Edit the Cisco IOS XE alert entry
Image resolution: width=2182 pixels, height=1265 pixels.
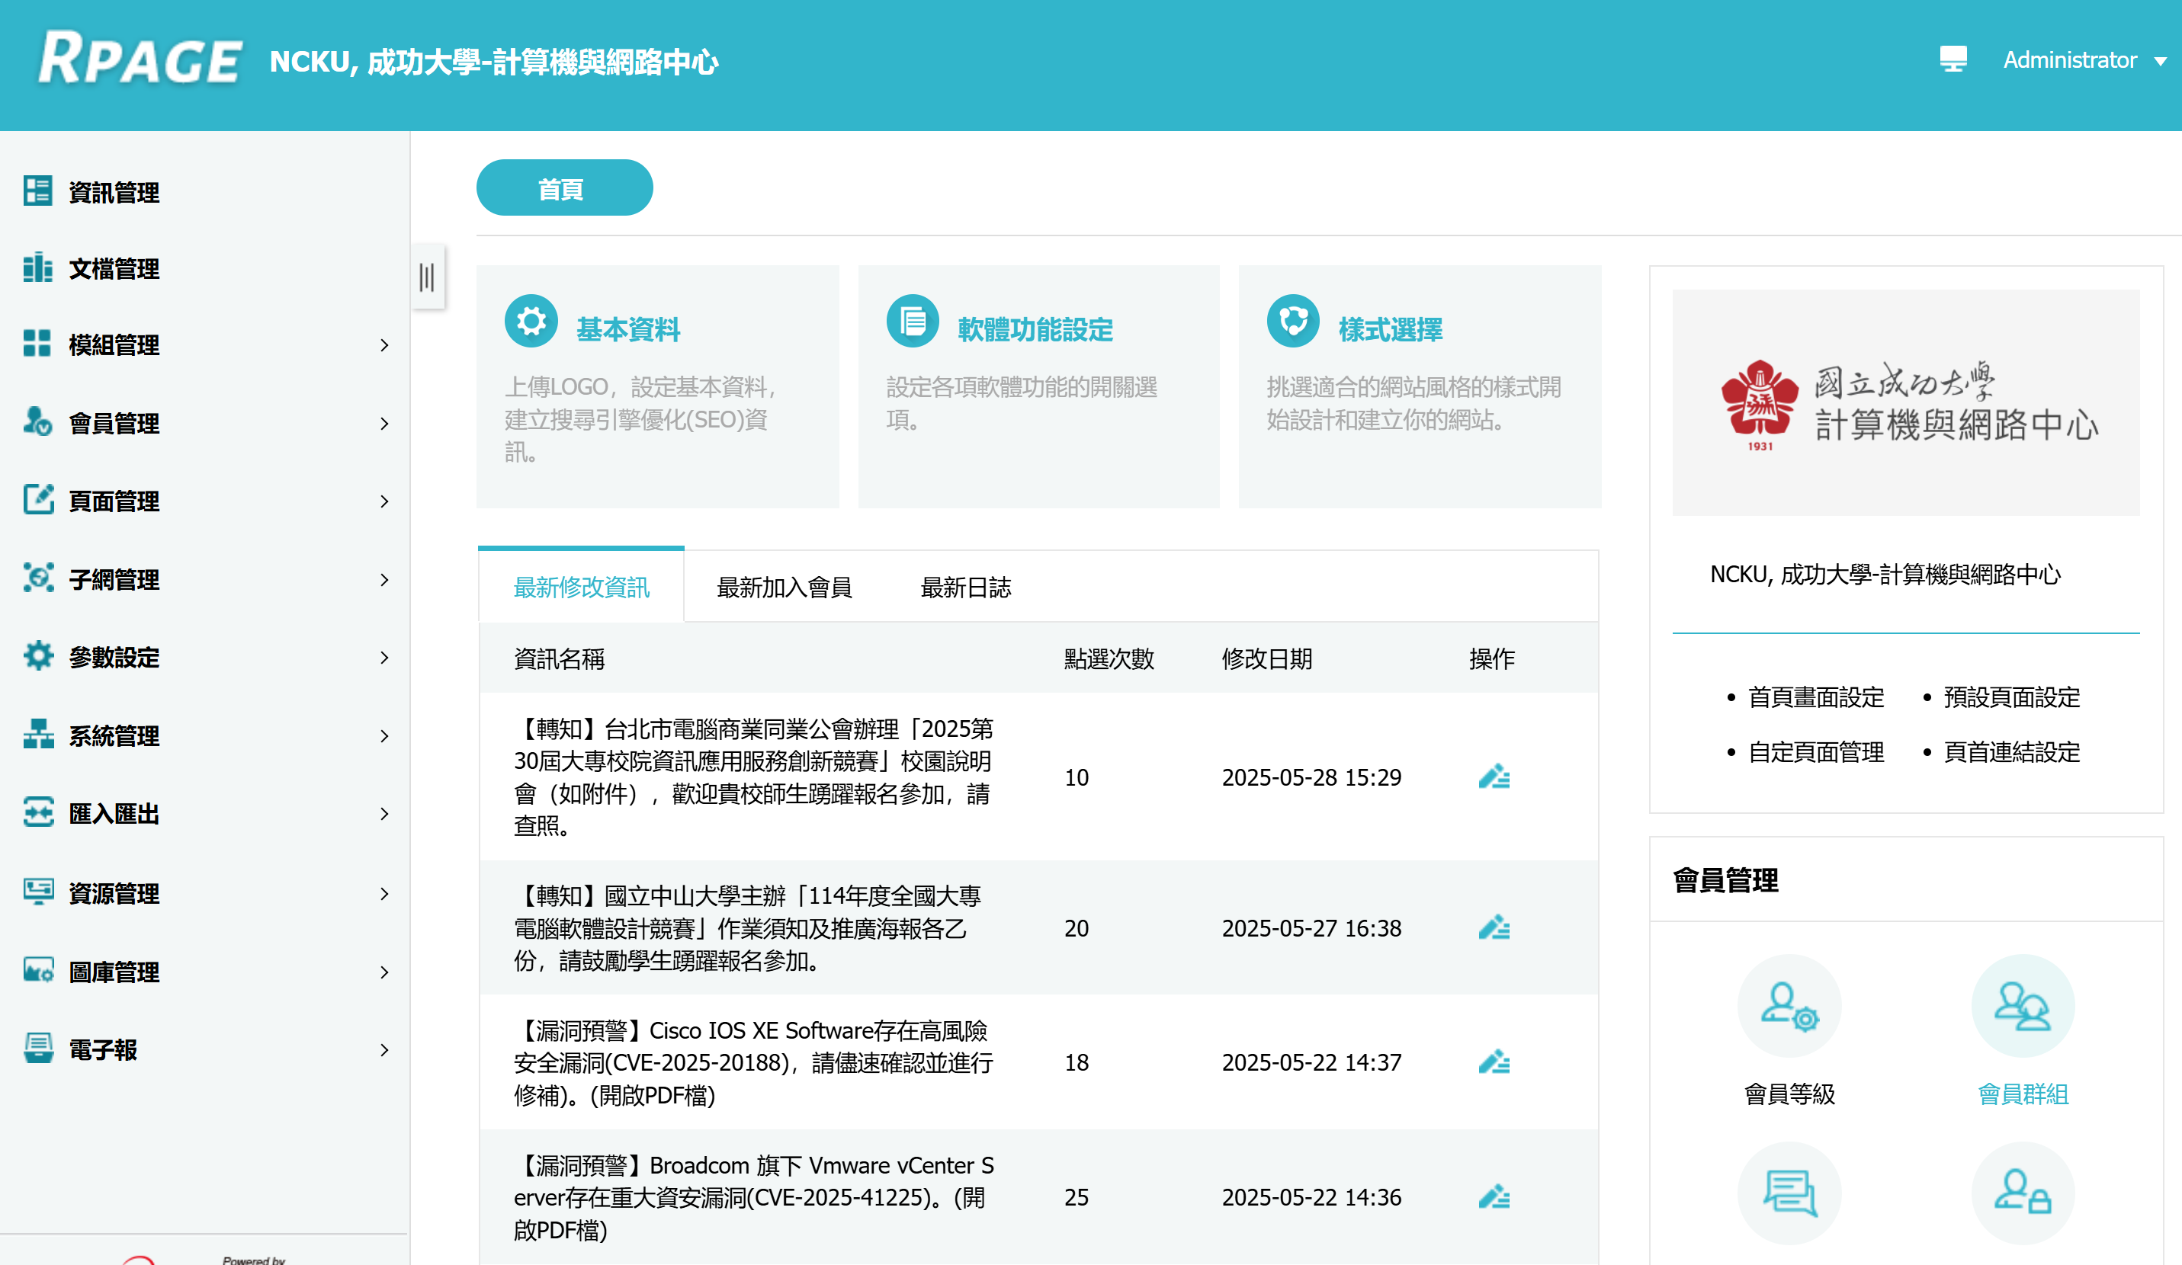(x=1494, y=1062)
